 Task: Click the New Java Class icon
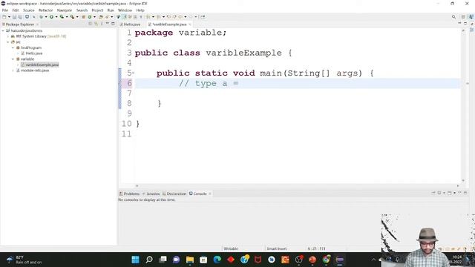90,17
